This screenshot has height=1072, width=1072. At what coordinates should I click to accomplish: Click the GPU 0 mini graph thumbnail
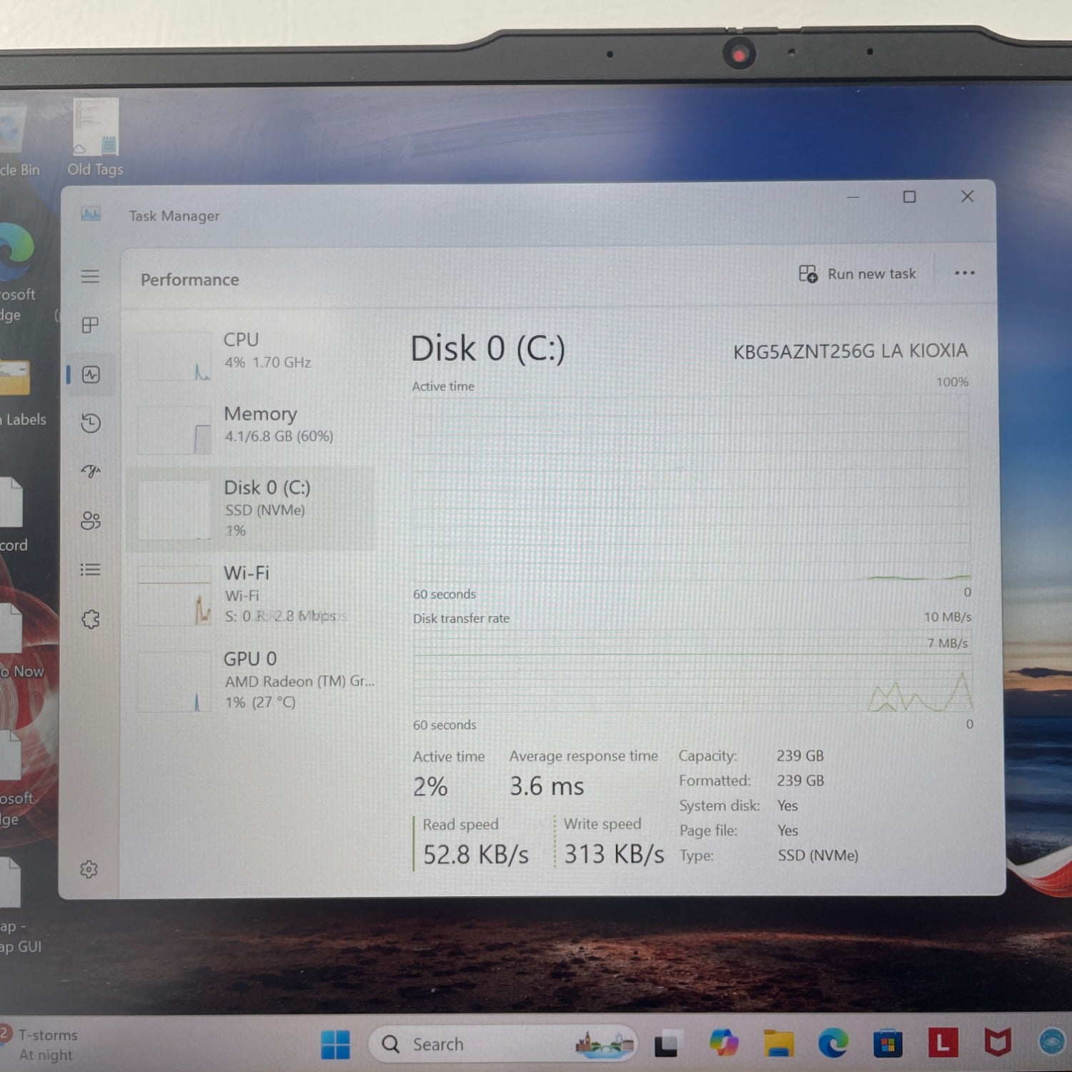coord(174,682)
